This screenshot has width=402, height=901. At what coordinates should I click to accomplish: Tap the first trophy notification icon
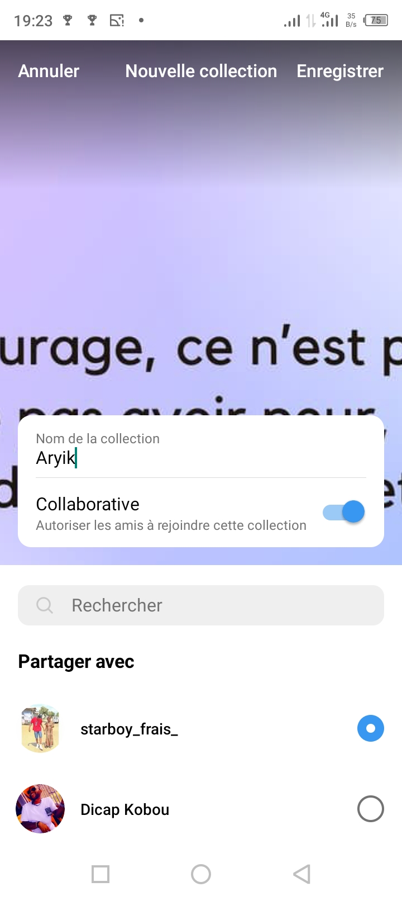(x=68, y=21)
